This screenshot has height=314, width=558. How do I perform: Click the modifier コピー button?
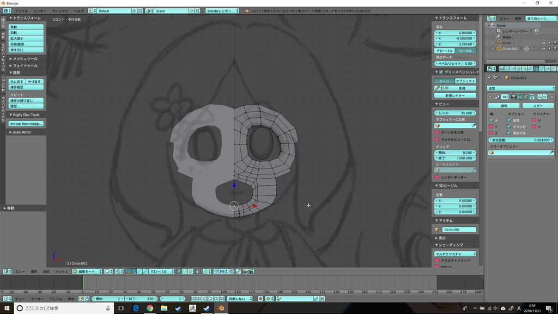538,106
